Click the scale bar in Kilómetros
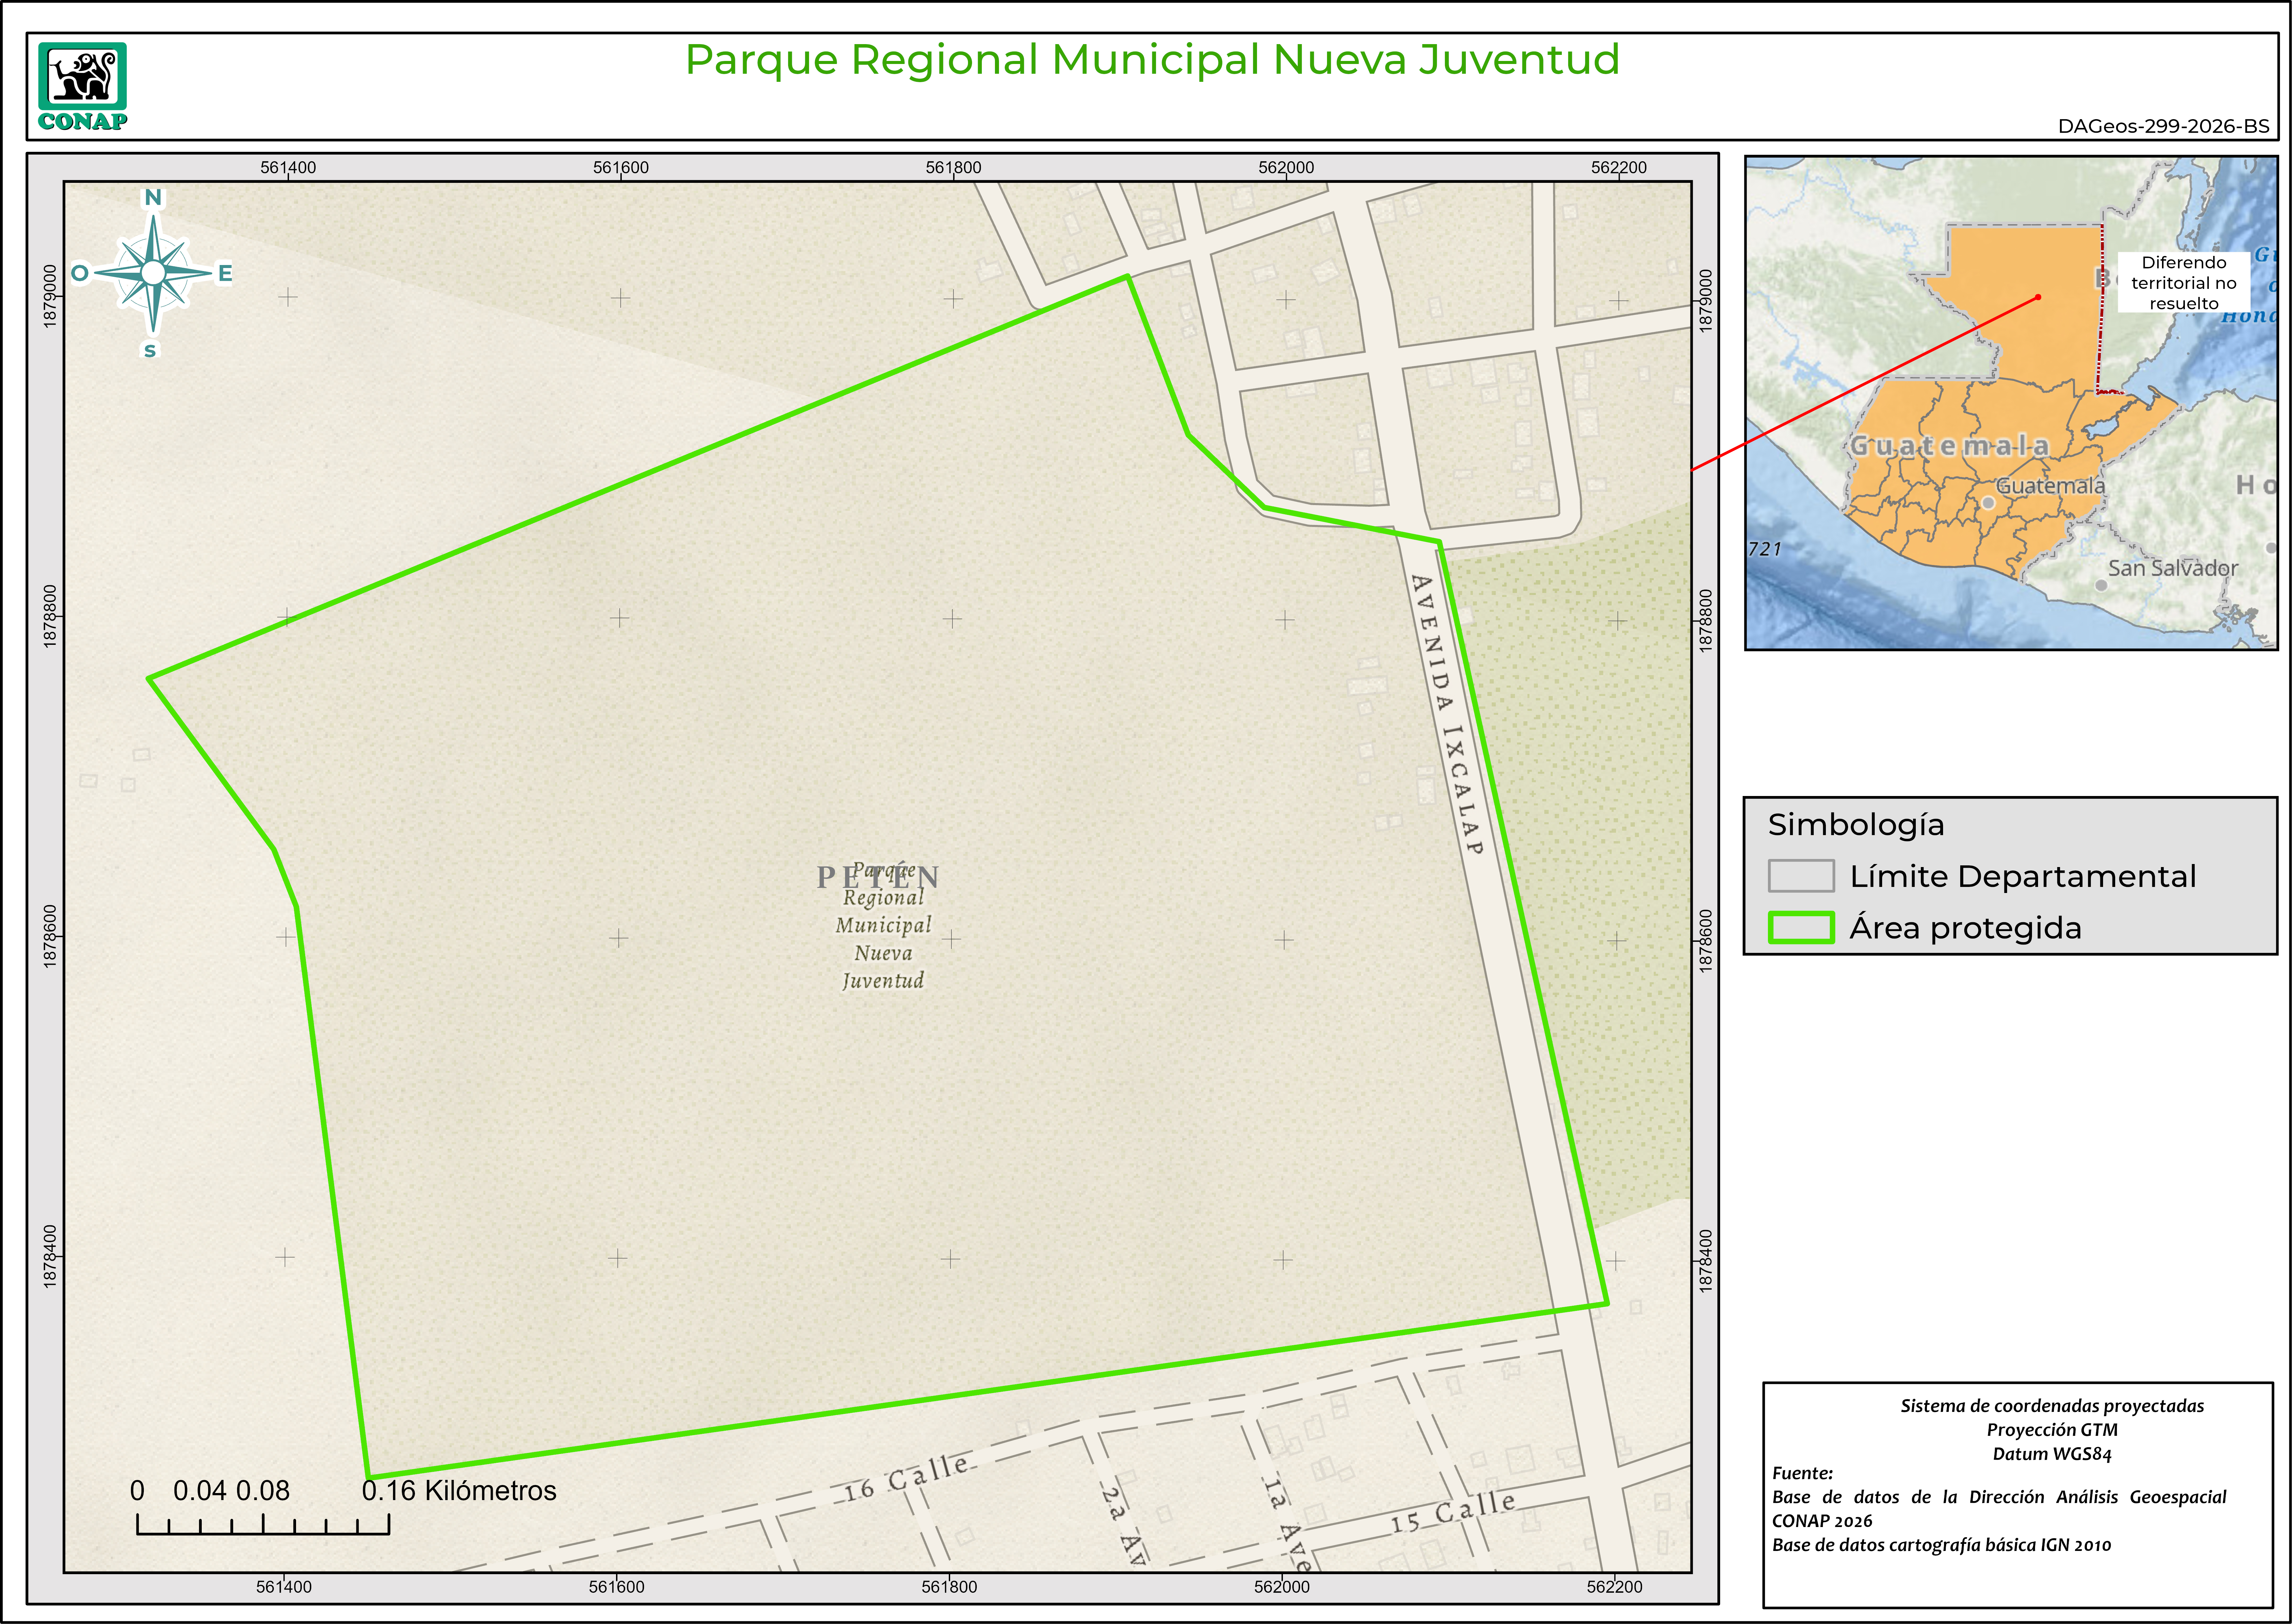This screenshot has height=1624, width=2292. pos(263,1524)
